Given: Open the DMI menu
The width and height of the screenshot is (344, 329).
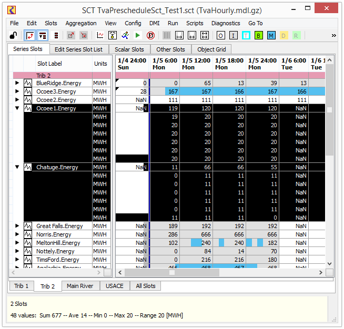Looking at the screenshot, I should coord(155,23).
